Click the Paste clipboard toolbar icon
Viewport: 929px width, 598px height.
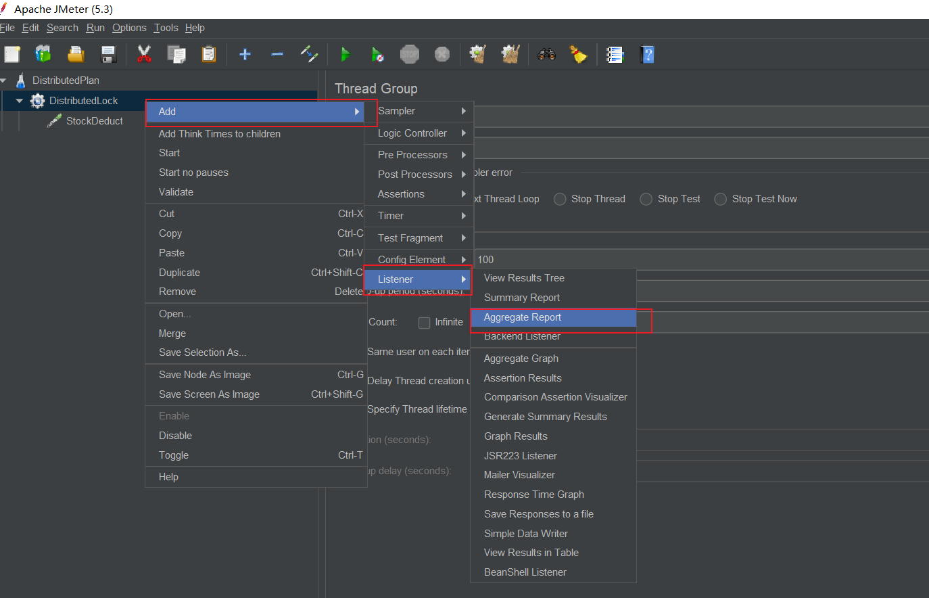click(209, 54)
